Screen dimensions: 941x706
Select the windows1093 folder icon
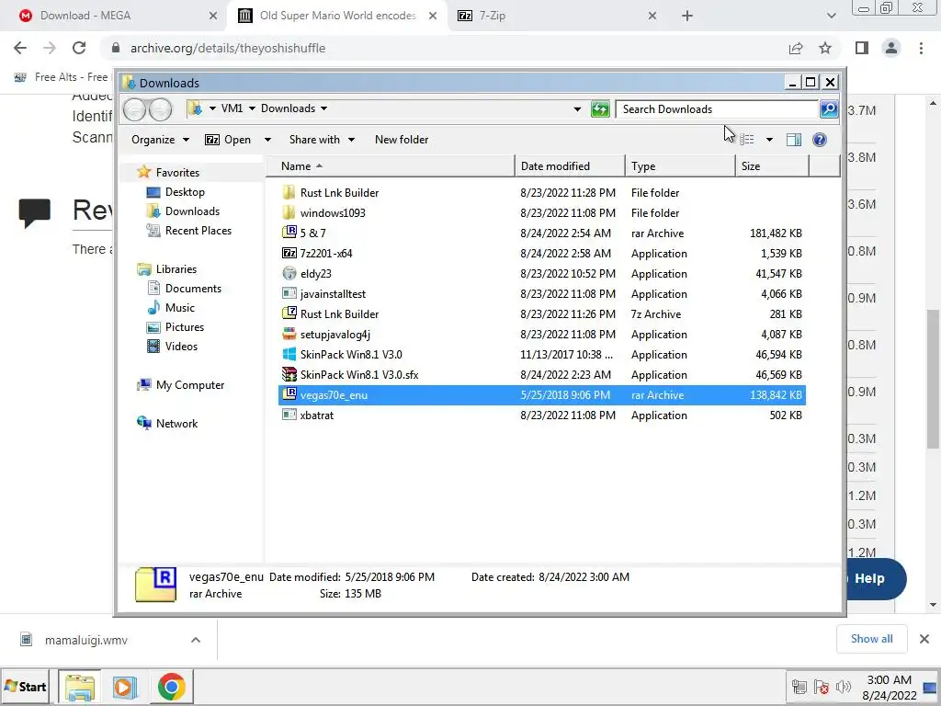tap(289, 212)
